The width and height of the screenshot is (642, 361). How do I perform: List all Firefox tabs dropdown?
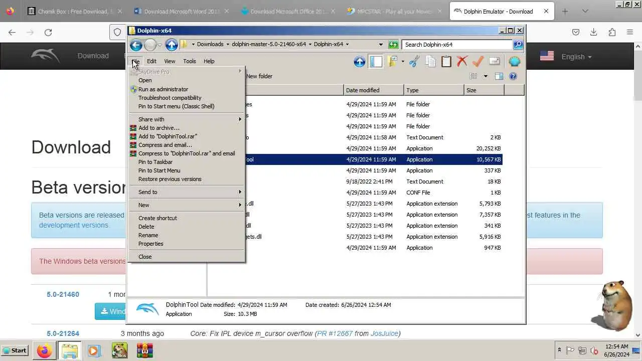click(585, 11)
